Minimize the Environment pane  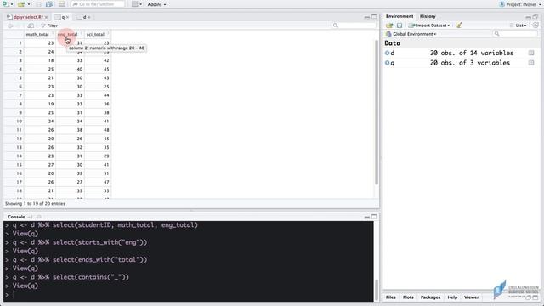528,17
